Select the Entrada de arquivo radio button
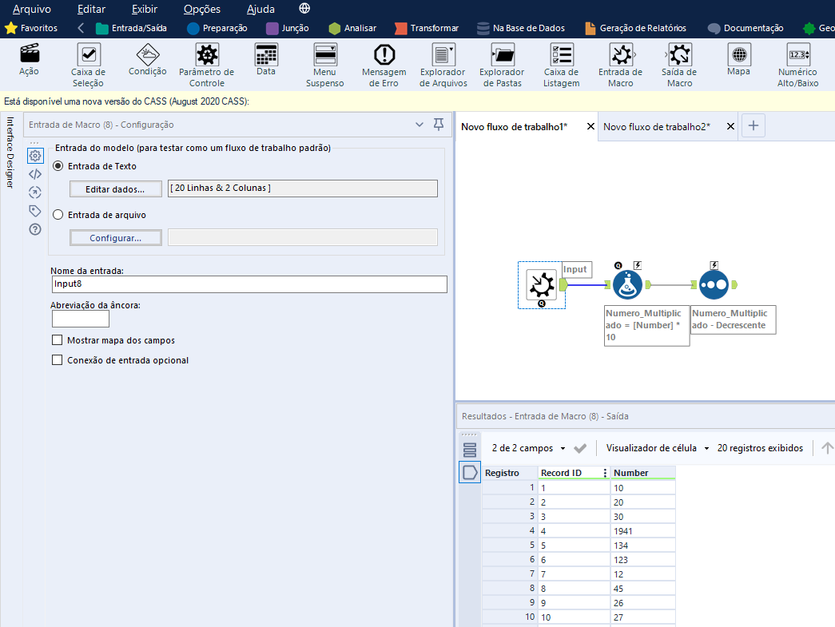 pos(56,214)
